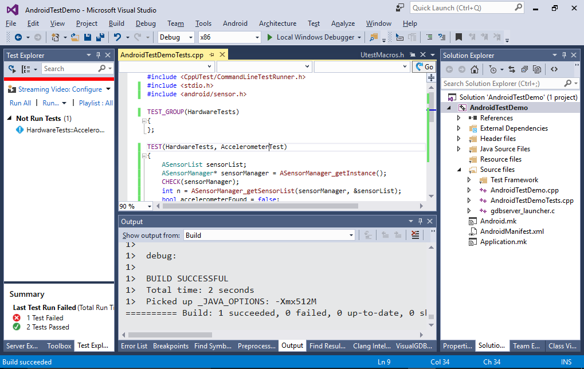Collapse the Source files folder
584x369 pixels.
[459, 170]
